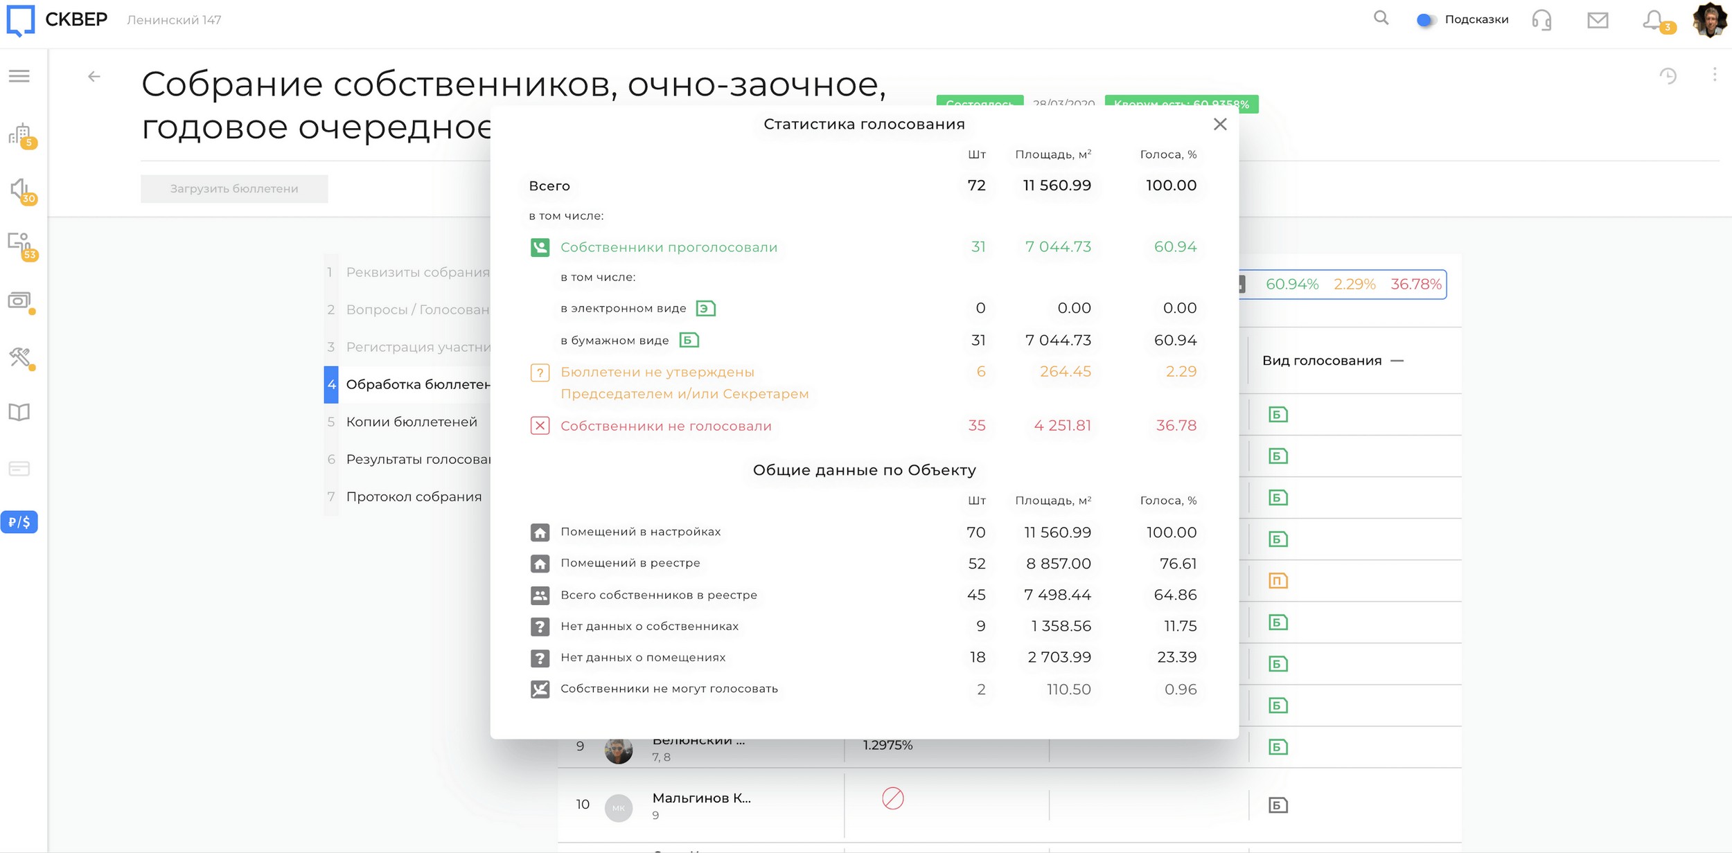Viewport: 1732px width, 853px height.
Task: Toggle the Подсказки hints switch
Action: pos(1424,20)
